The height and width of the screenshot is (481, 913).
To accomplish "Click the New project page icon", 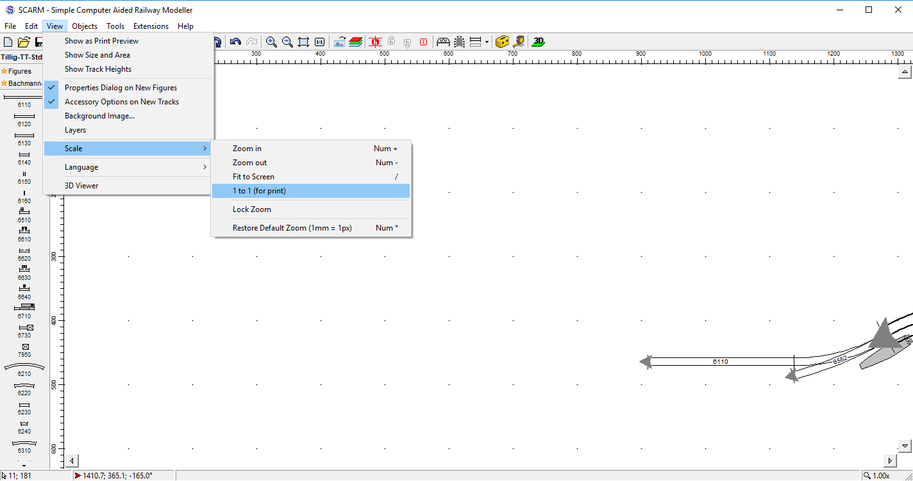I will pos(8,42).
